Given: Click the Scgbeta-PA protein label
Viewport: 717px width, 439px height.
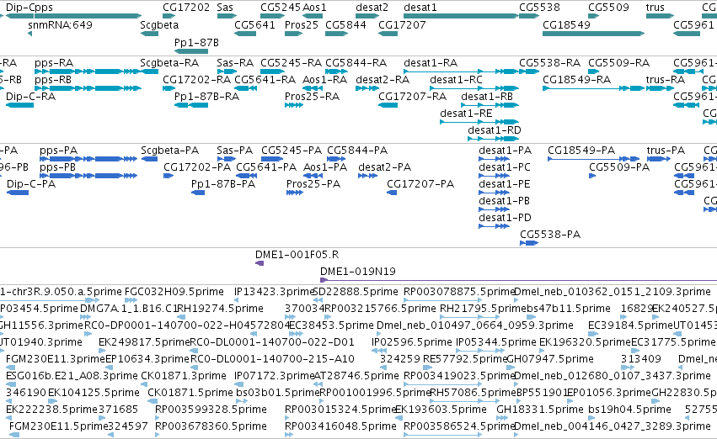Looking at the screenshot, I should (169, 151).
